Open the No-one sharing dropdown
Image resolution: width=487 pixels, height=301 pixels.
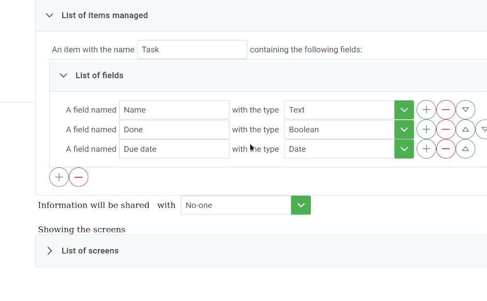click(300, 205)
